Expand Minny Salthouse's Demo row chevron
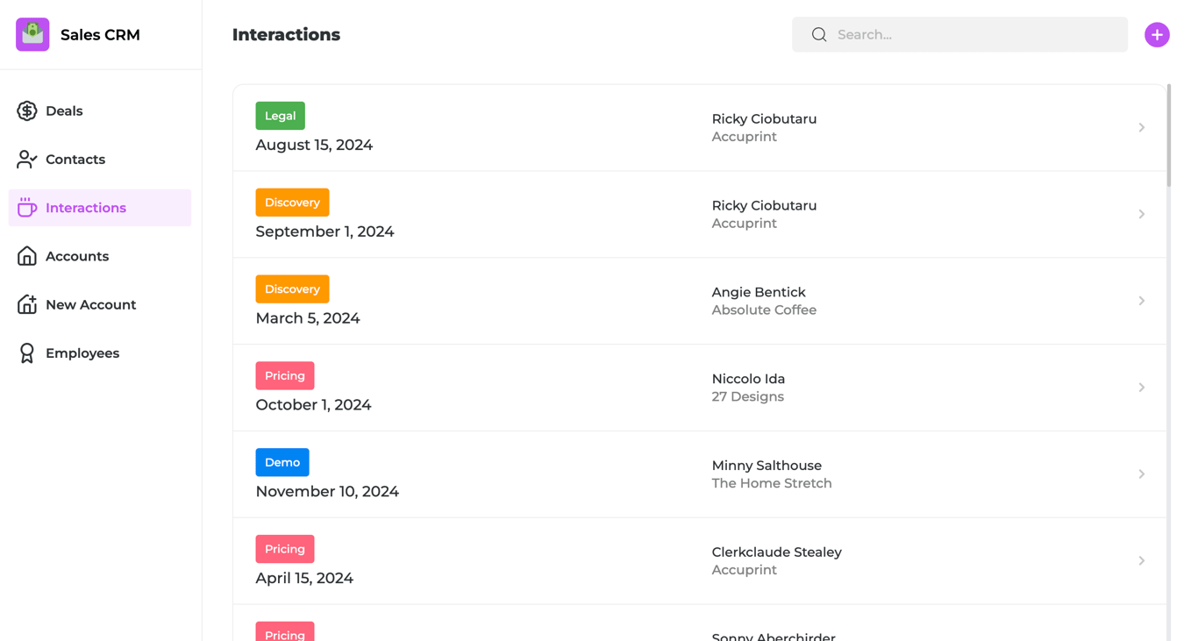This screenshot has width=1198, height=641. click(1141, 474)
